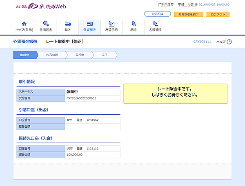Open the 各種管理 management icon

point(155,24)
